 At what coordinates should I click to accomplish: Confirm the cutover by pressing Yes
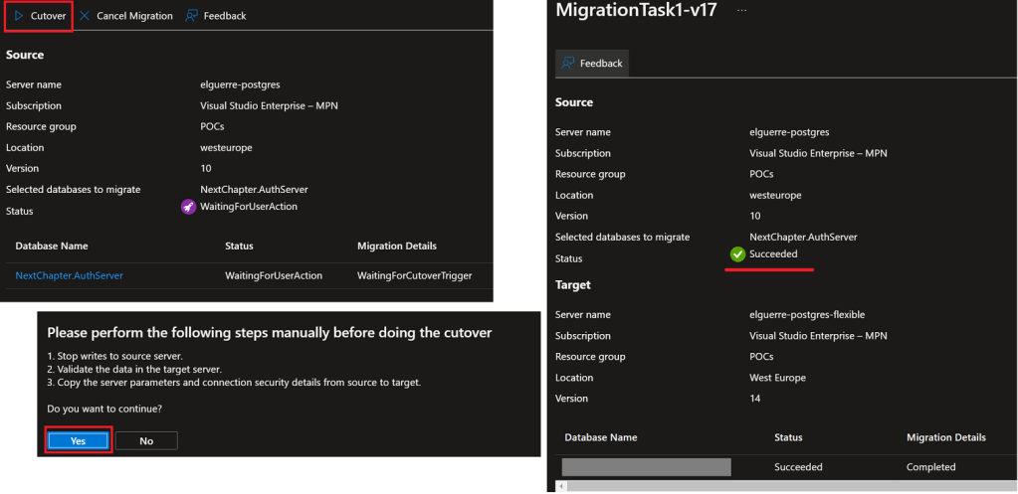pyautogui.click(x=78, y=440)
